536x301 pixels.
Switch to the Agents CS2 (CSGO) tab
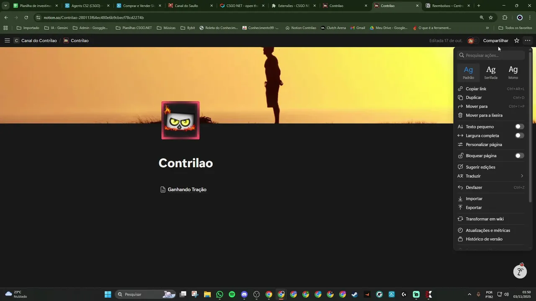pyautogui.click(x=87, y=6)
